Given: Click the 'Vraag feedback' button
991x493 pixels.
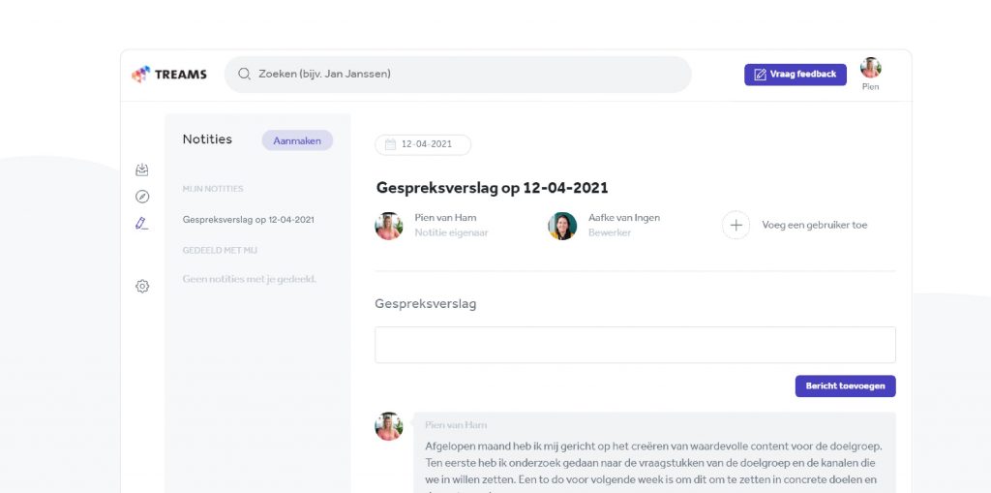Looking at the screenshot, I should point(795,75).
